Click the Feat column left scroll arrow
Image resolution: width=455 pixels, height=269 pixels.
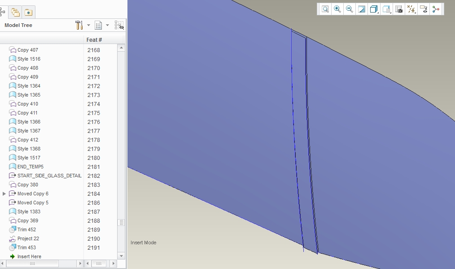coord(87,264)
